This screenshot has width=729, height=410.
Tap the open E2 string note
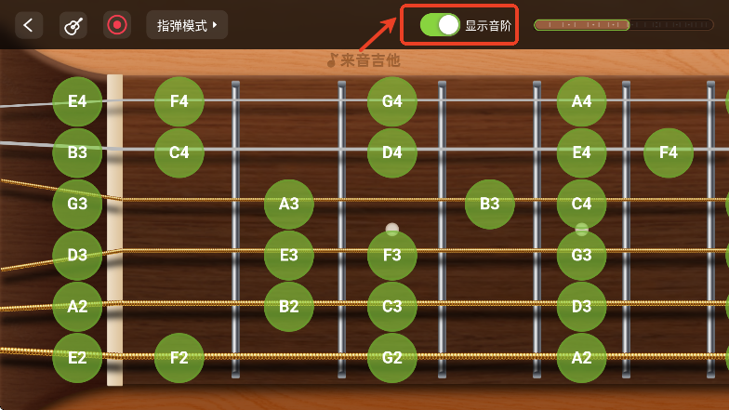tap(77, 358)
